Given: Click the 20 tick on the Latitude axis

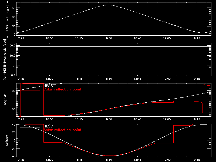Looking at the screenshot, I should [x=14, y=132].
